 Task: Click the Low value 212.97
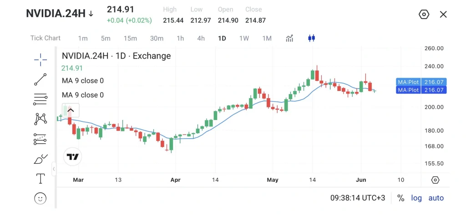(x=201, y=20)
